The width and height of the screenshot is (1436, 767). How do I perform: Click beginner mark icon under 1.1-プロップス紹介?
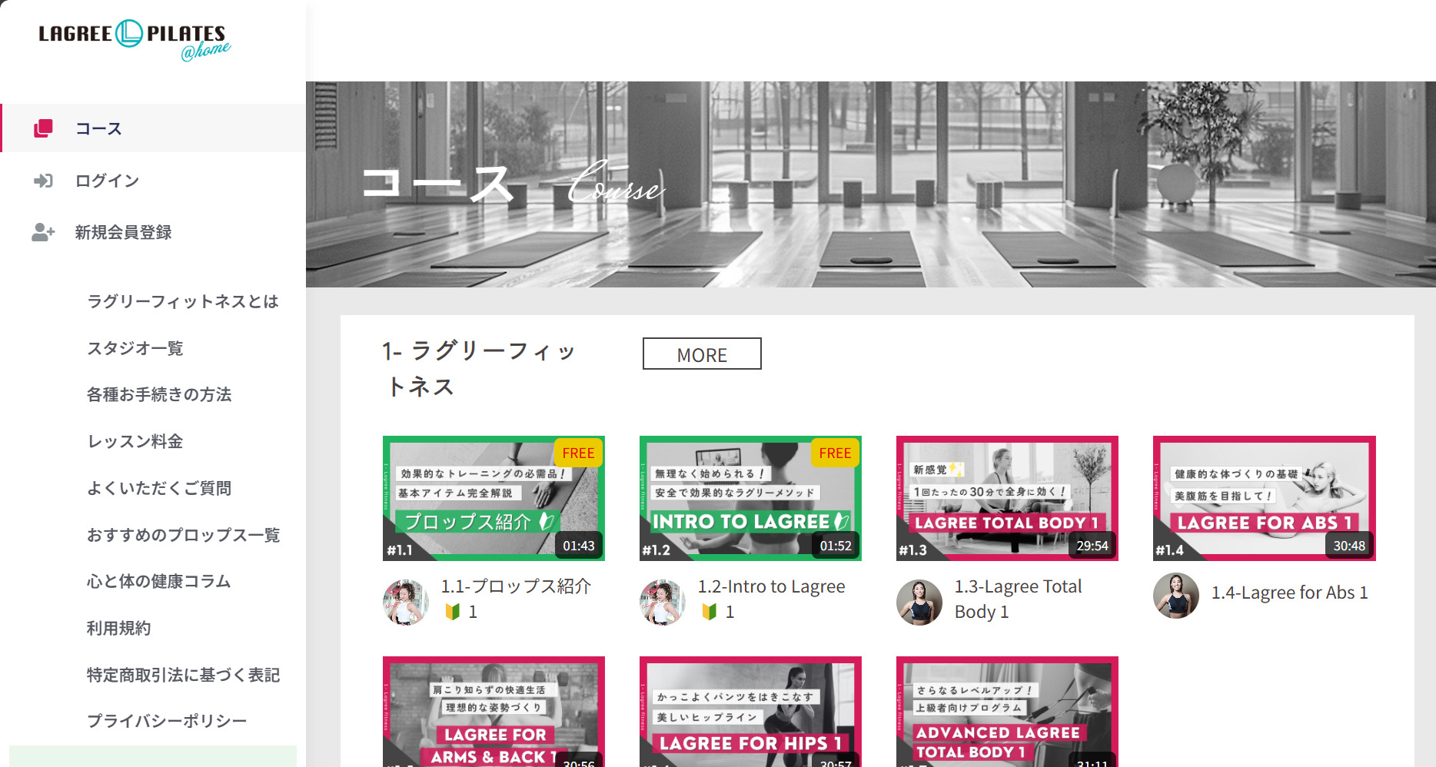(452, 612)
